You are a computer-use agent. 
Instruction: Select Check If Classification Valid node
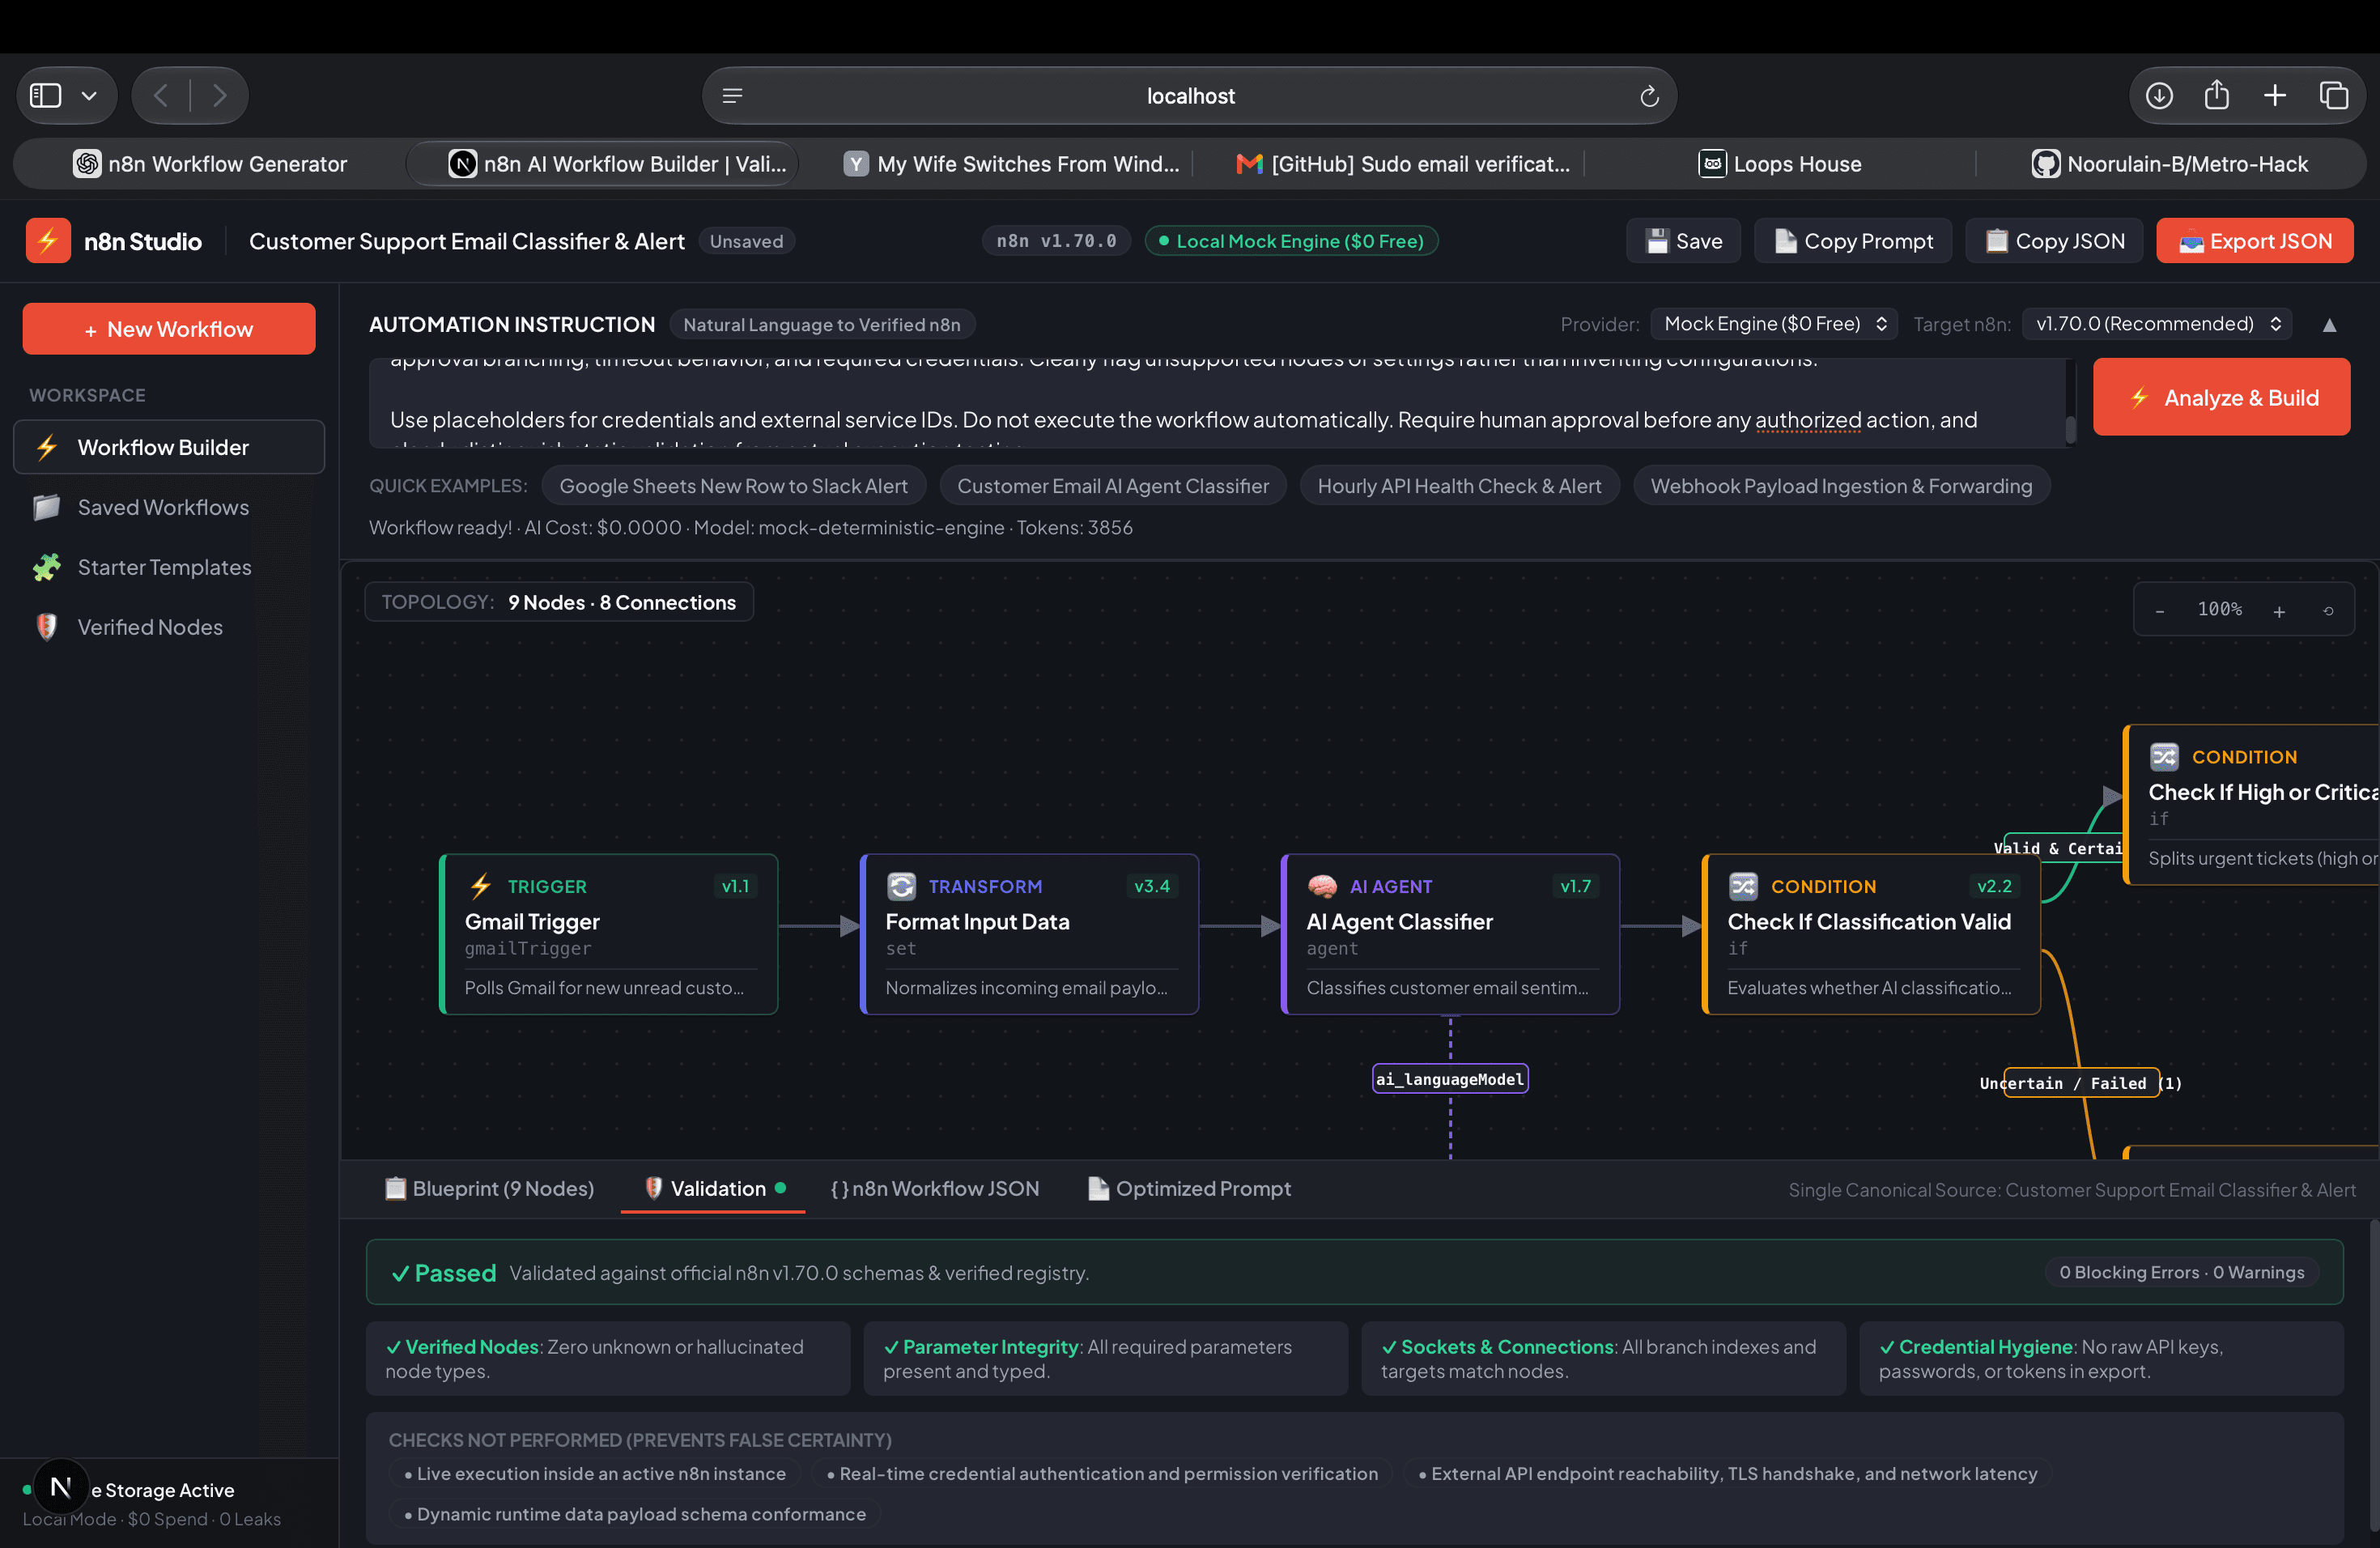(x=1872, y=934)
